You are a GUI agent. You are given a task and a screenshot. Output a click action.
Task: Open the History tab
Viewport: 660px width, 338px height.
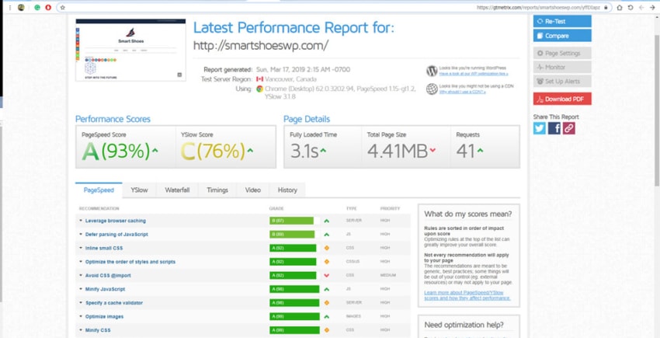(x=287, y=190)
